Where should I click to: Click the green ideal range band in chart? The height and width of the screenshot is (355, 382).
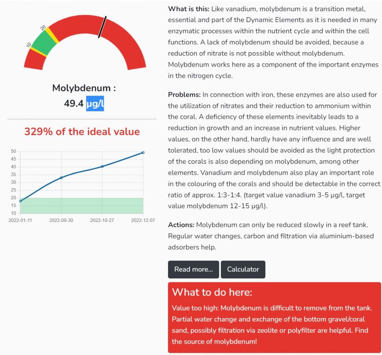tap(81, 205)
